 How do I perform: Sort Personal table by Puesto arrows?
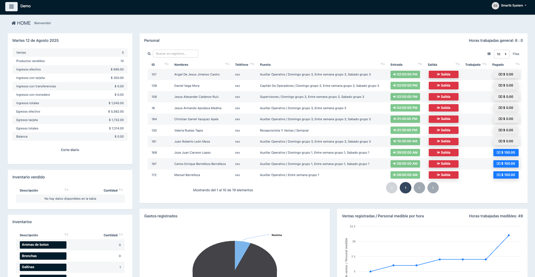tap(383, 64)
